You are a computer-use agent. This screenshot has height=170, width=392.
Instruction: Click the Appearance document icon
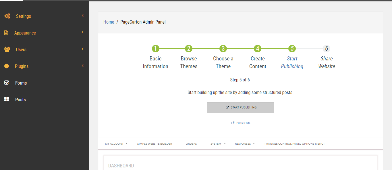(x=6, y=33)
